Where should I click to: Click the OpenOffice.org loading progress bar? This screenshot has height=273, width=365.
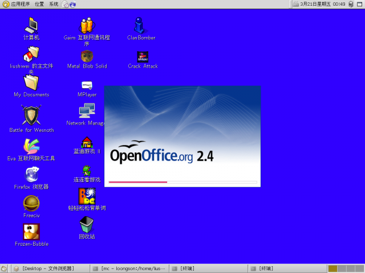point(182,182)
